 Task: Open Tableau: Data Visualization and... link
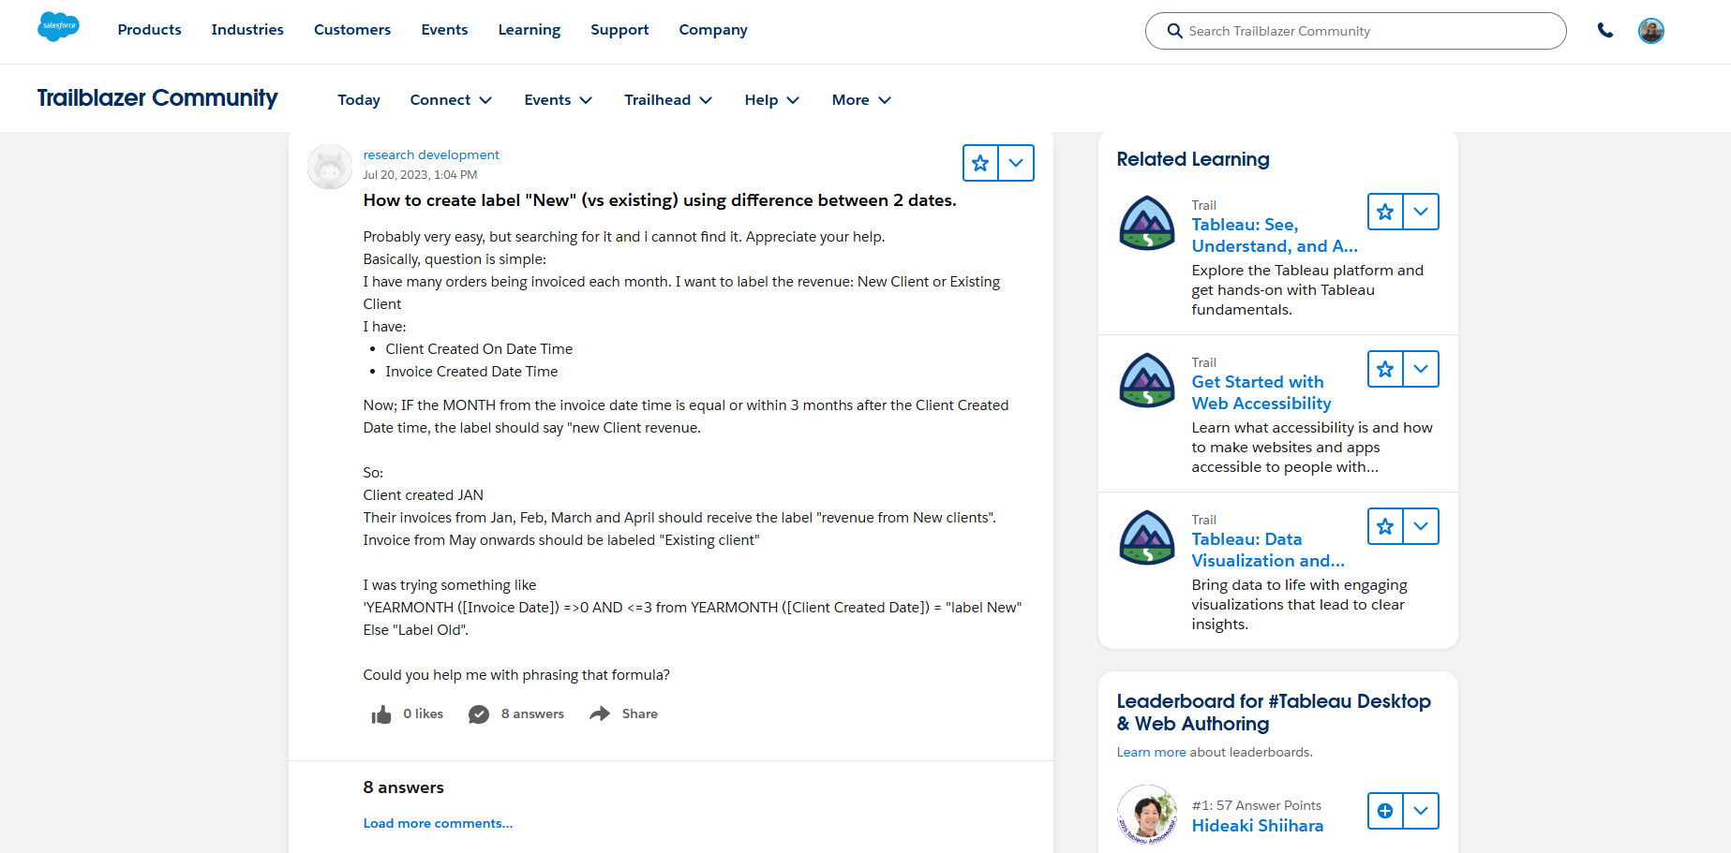(1268, 550)
